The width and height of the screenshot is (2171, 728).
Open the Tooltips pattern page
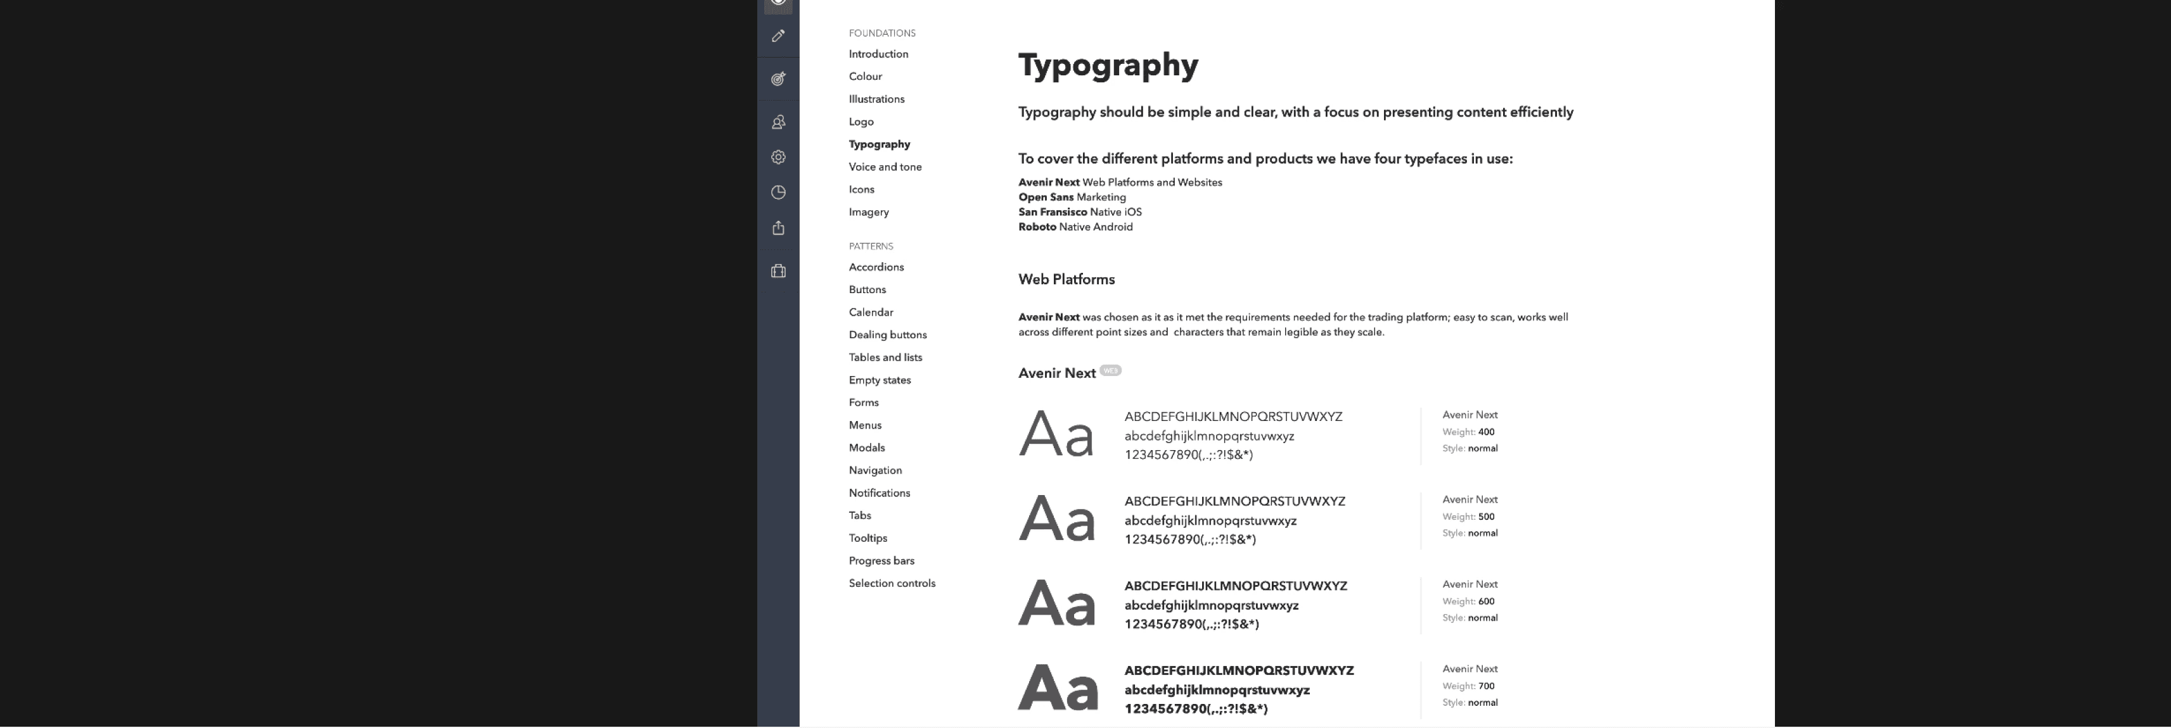(x=868, y=539)
